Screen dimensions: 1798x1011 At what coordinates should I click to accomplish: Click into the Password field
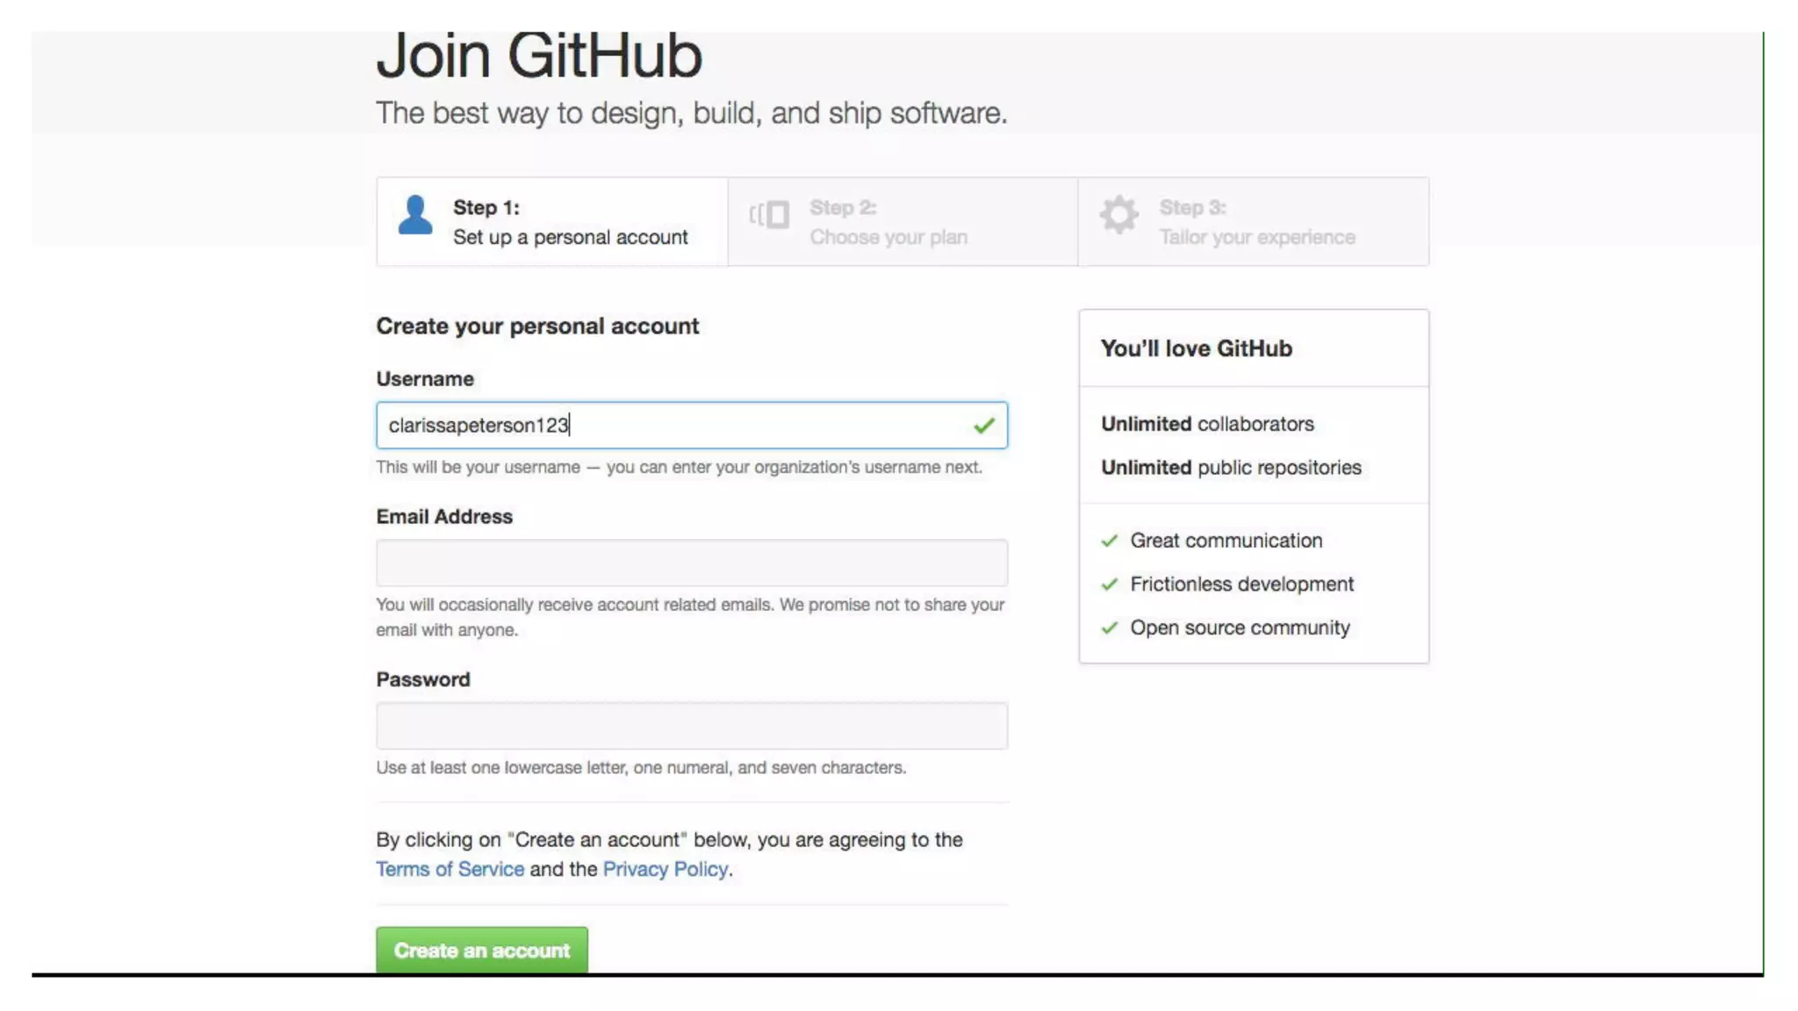[x=691, y=726]
